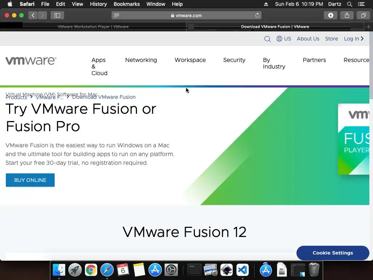The width and height of the screenshot is (373, 280).
Task: Expand the Log In chevron
Action: click(x=362, y=38)
